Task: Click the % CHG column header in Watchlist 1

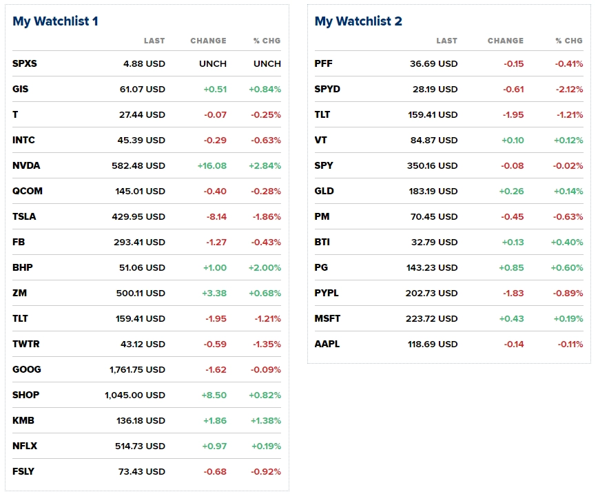Action: (267, 41)
